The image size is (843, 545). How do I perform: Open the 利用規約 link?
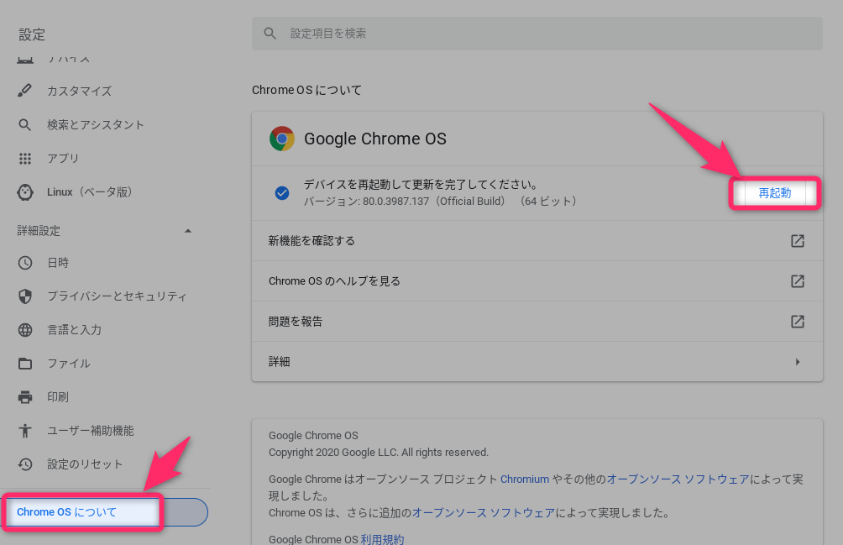pyautogui.click(x=382, y=539)
